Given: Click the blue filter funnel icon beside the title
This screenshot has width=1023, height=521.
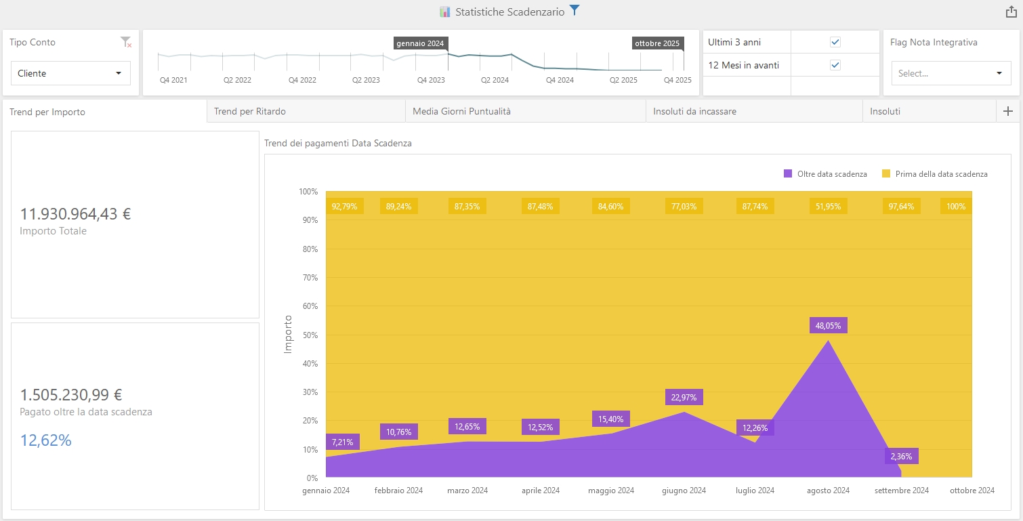Looking at the screenshot, I should click(x=575, y=10).
